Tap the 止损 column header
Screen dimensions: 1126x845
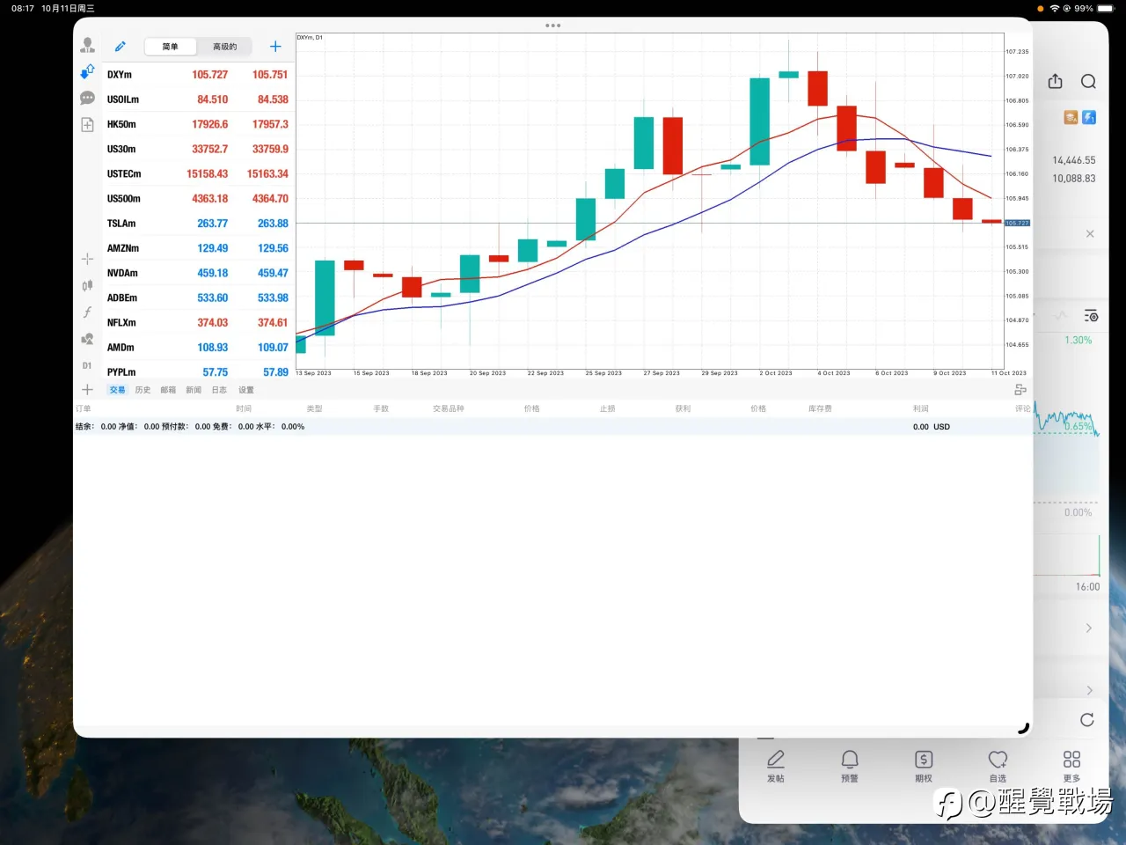tap(607, 408)
